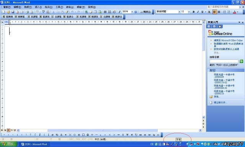Use Format Painter brush icon
245x147 pixels.
point(67,12)
